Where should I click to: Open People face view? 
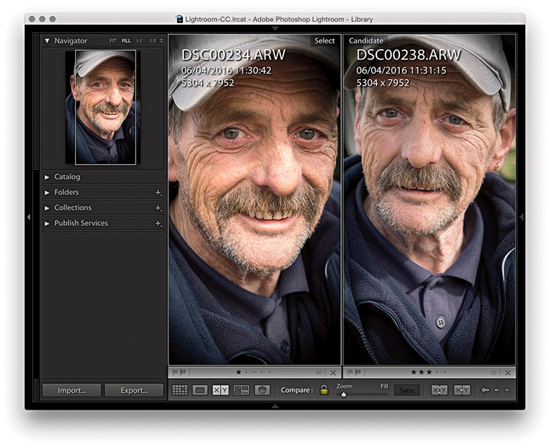tap(262, 390)
